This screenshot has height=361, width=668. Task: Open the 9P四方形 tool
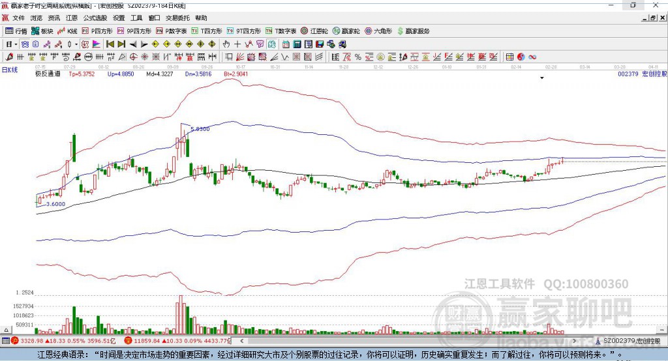pos(134,31)
